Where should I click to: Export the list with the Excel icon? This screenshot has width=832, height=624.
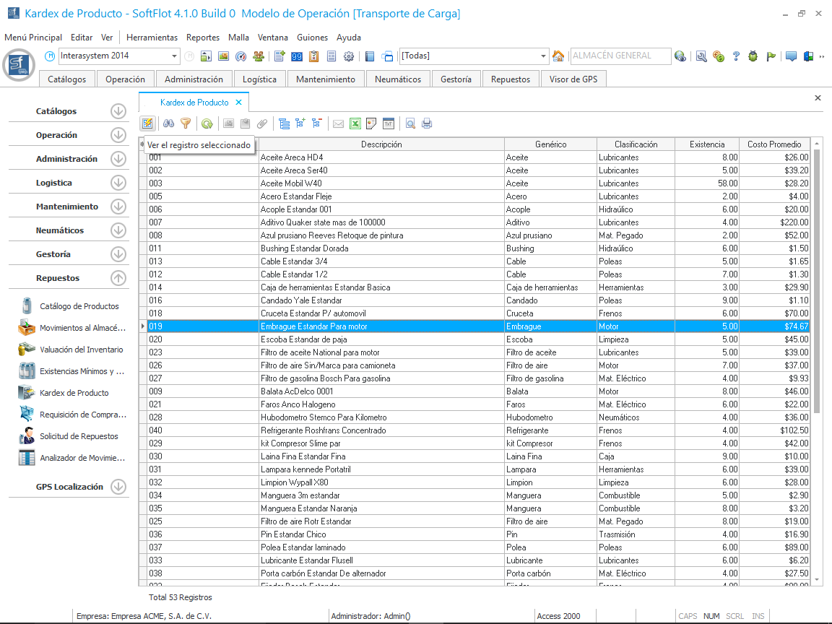(355, 123)
